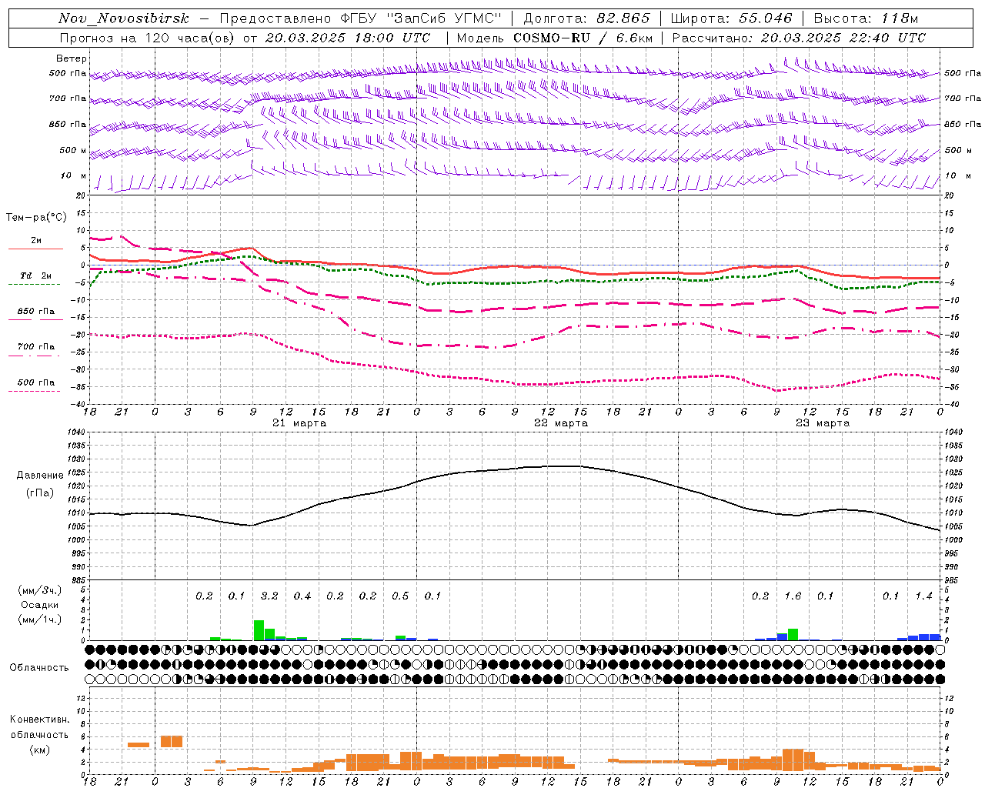Click the 22 марта date label
The height and width of the screenshot is (788, 985).
click(x=561, y=422)
